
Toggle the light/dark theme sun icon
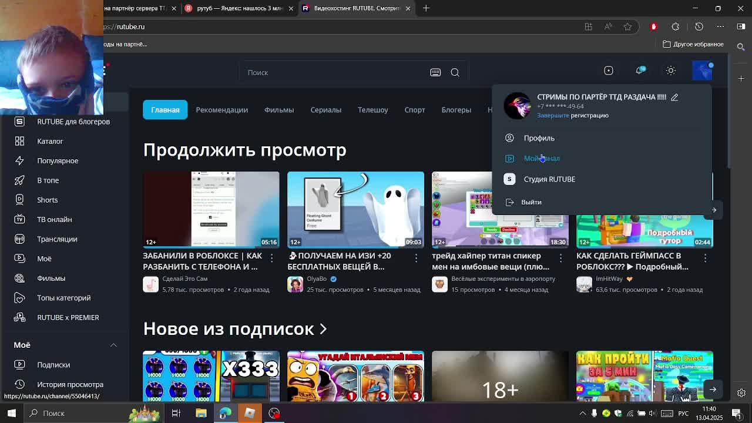(671, 70)
